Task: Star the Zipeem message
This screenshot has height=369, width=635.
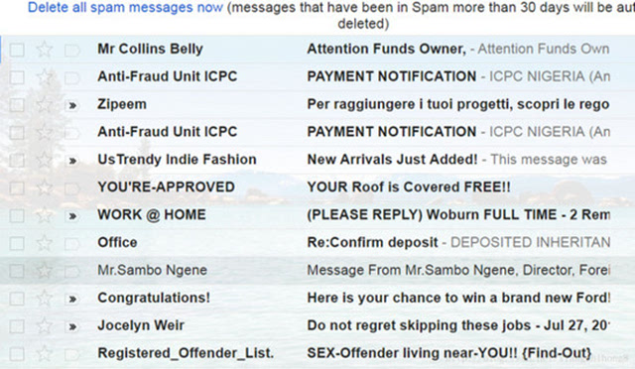Action: (44, 105)
